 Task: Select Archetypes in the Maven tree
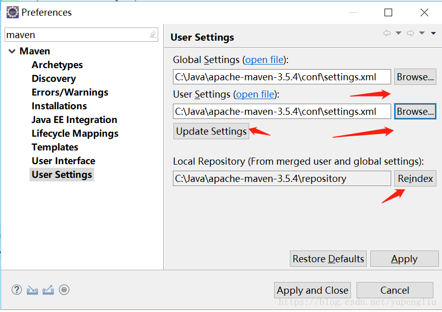pyautogui.click(x=57, y=65)
